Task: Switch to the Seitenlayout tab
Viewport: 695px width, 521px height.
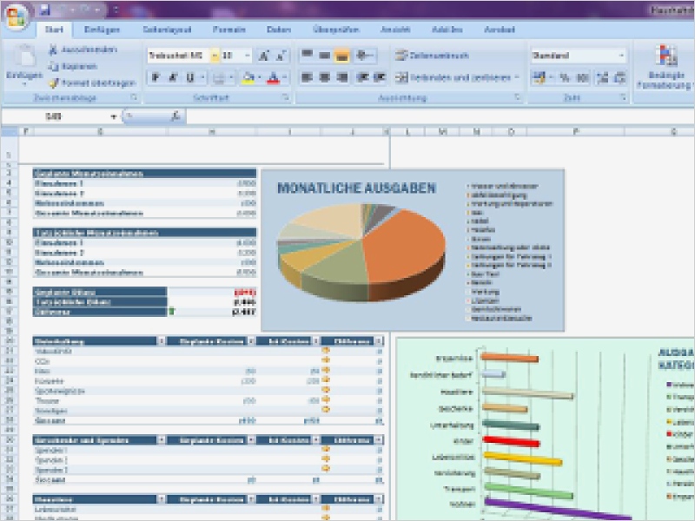Action: (x=167, y=30)
